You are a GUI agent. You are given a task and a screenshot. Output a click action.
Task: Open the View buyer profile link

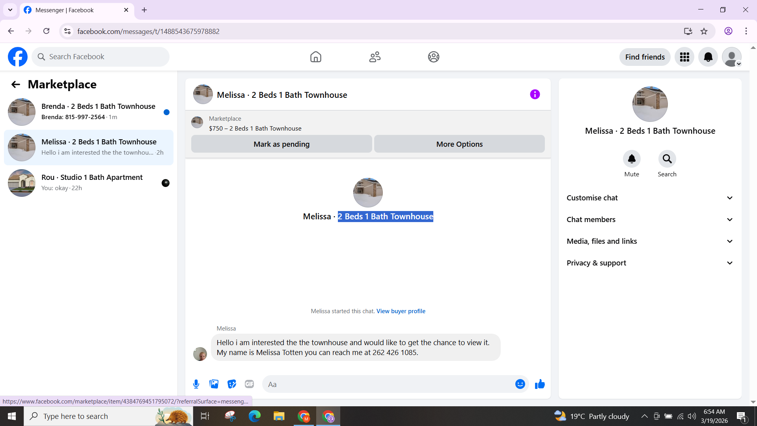click(401, 311)
